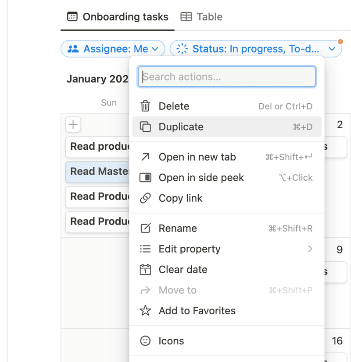Click the trash icon beside Delete
The height and width of the screenshot is (362, 351).
point(145,106)
